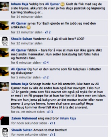This screenshot has height=137, width=111.
Task: Click the 'for ca. ett minutt siden' timestamp
Action: pyautogui.click(x=28, y=112)
